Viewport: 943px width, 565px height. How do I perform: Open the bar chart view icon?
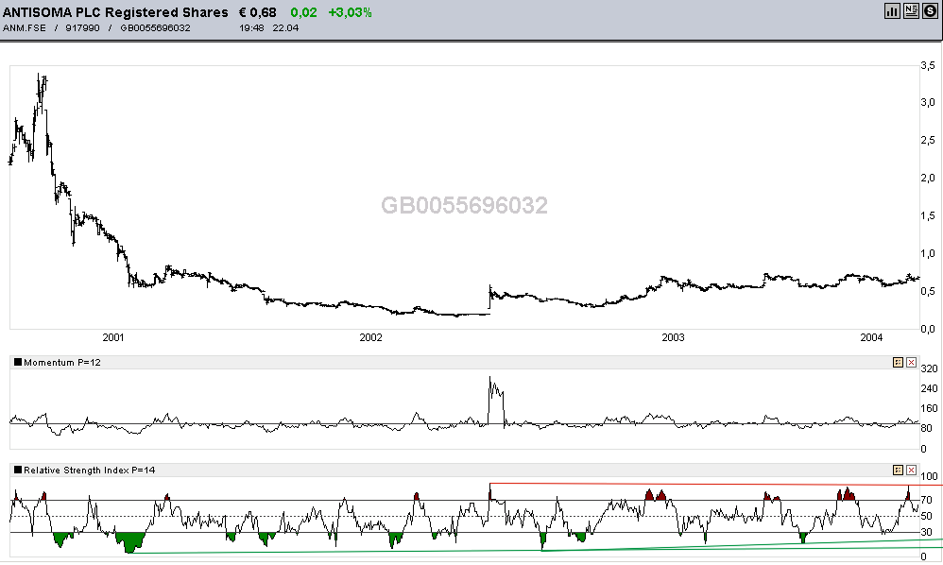893,10
